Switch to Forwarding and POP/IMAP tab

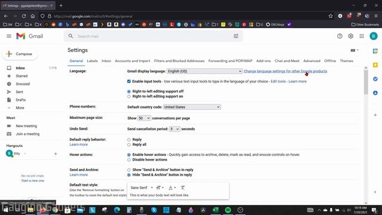point(230,61)
